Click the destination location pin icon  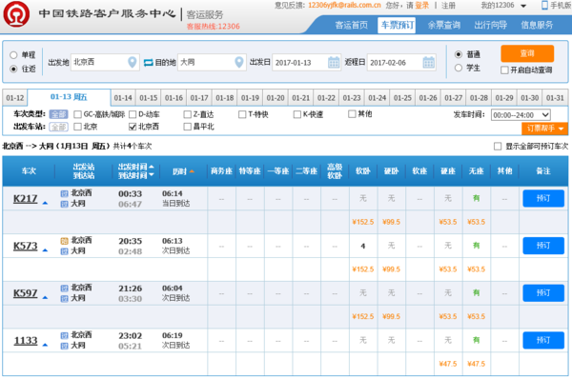click(239, 62)
